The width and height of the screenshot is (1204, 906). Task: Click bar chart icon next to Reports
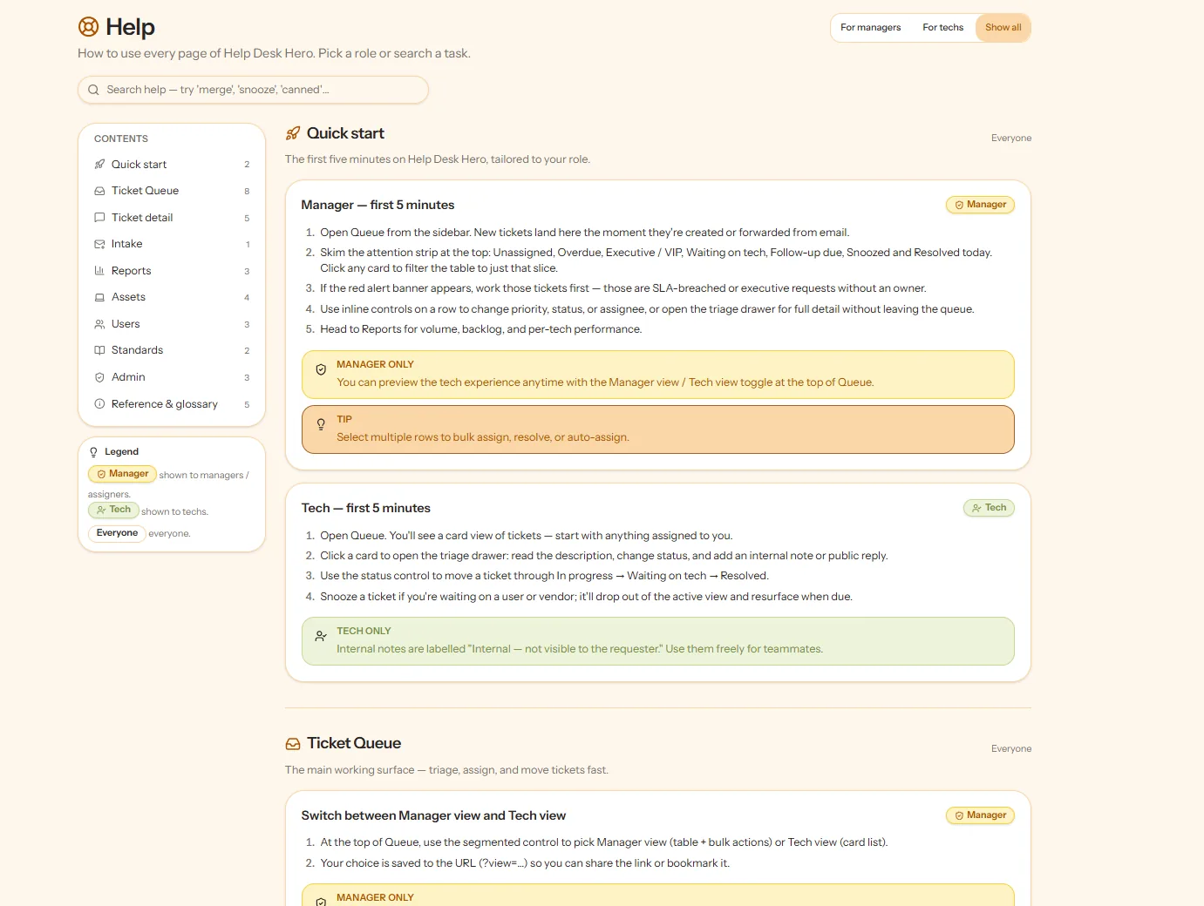click(x=99, y=271)
